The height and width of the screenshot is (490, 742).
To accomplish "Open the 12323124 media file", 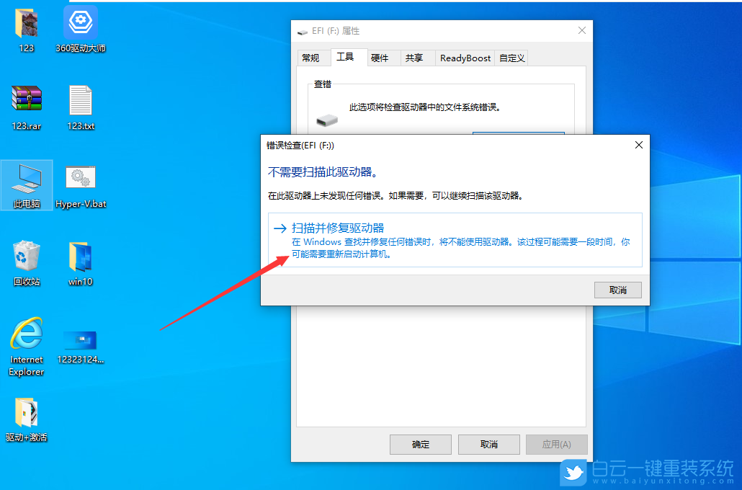I will (80, 337).
